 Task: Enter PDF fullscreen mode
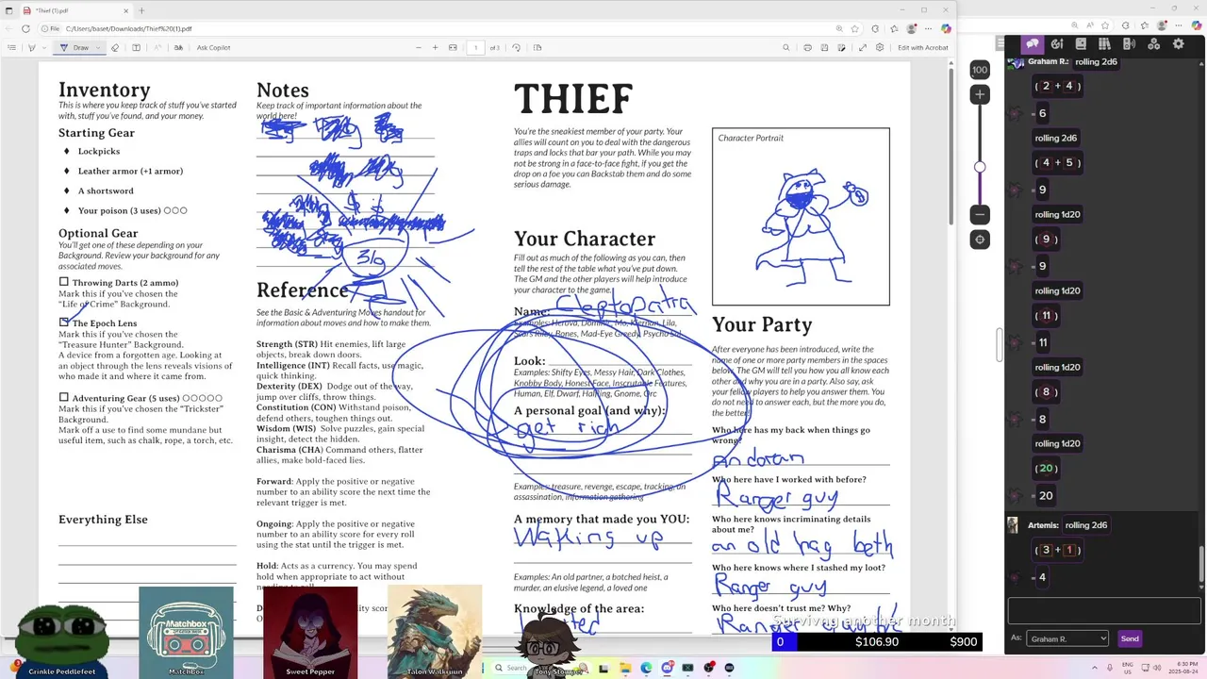(862, 47)
